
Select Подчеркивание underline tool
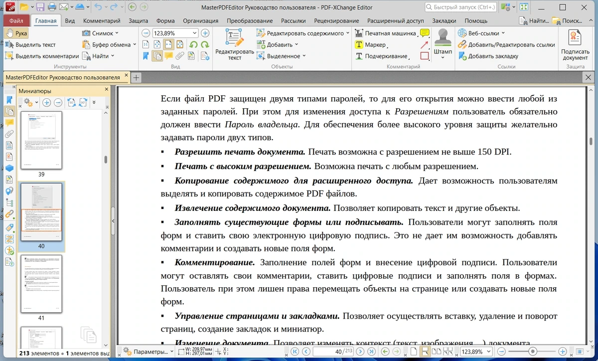tap(381, 56)
